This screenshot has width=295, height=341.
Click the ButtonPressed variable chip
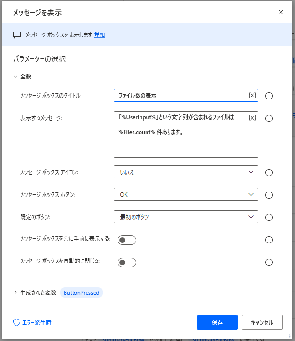81,293
